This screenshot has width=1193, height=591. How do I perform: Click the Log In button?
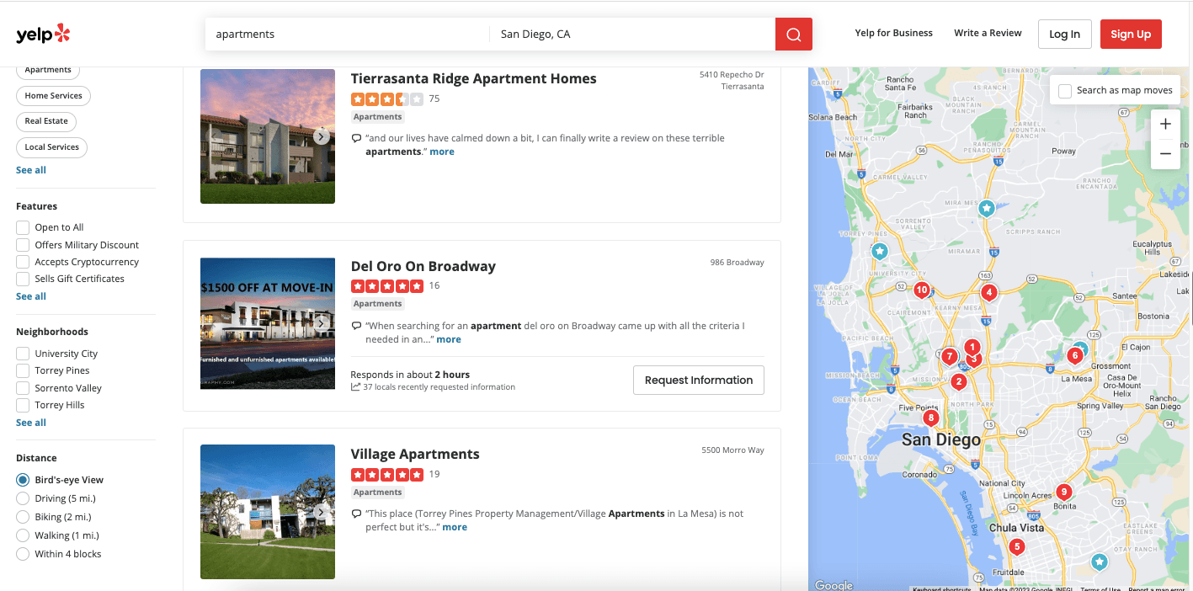tap(1064, 35)
